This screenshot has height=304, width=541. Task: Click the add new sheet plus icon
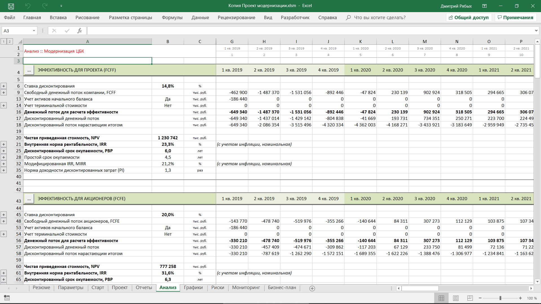[x=312, y=288]
